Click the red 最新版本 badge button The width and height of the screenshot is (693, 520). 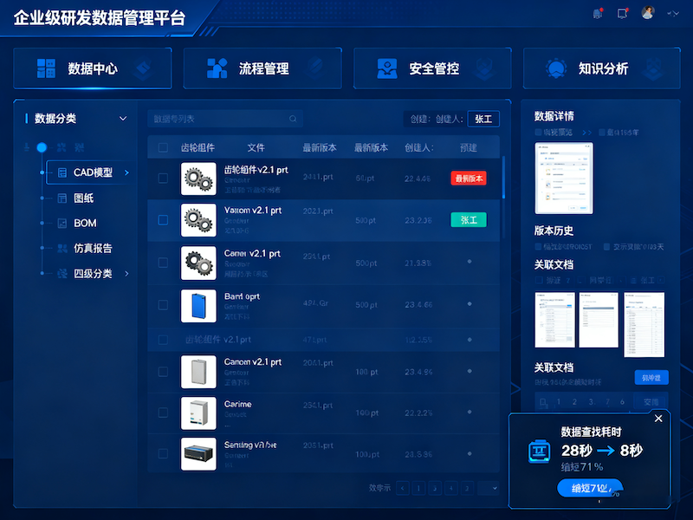pos(469,179)
